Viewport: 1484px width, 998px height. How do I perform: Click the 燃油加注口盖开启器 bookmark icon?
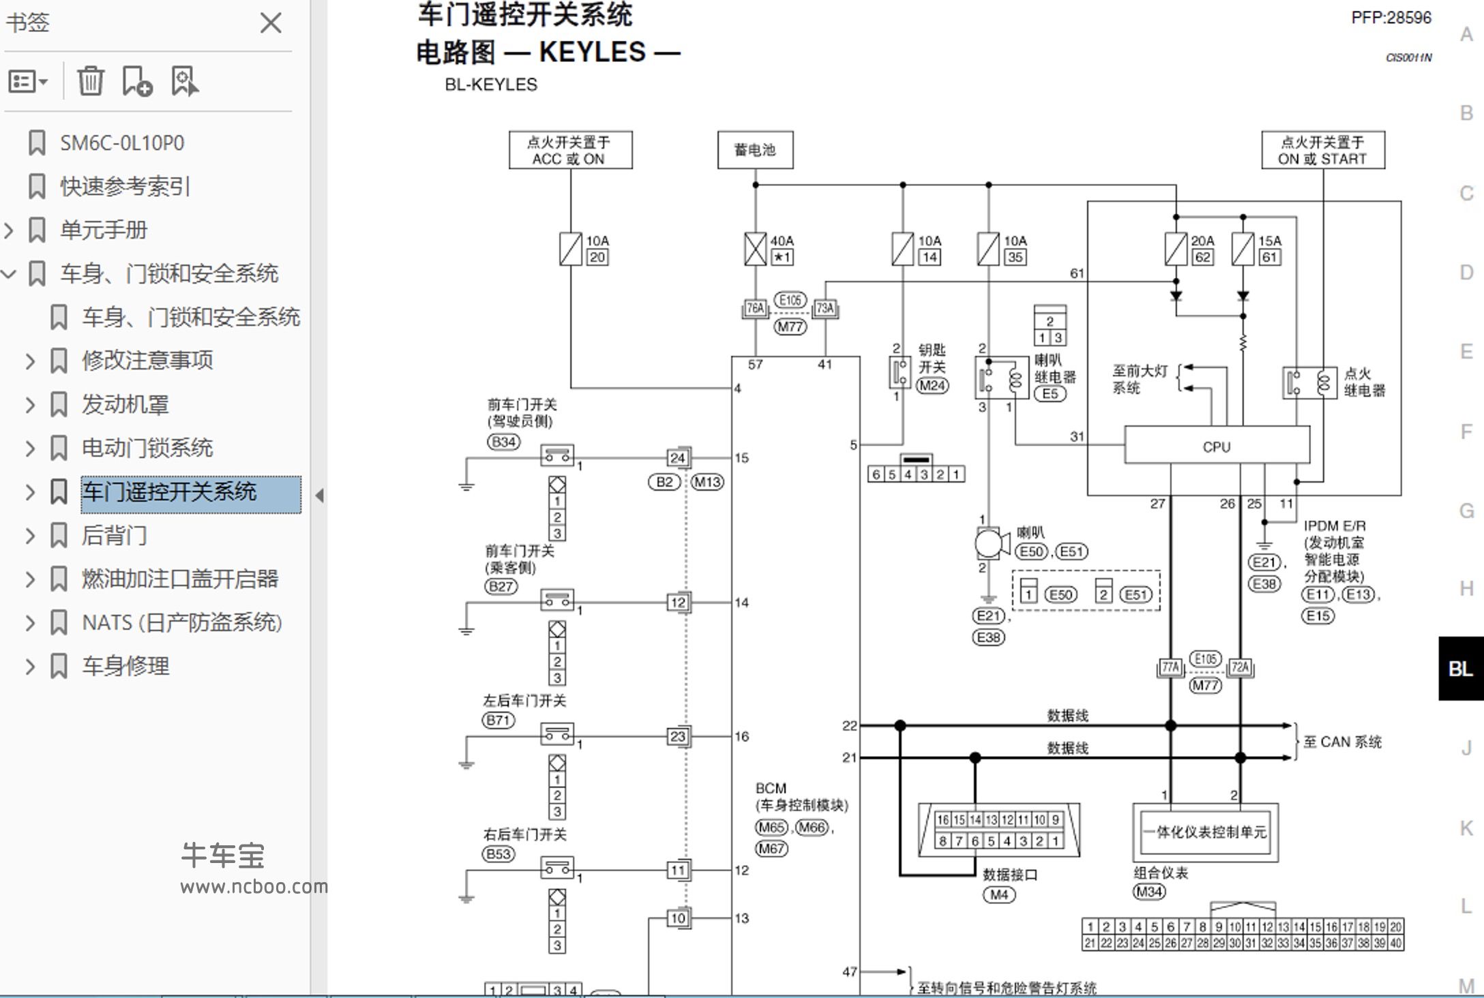59,579
